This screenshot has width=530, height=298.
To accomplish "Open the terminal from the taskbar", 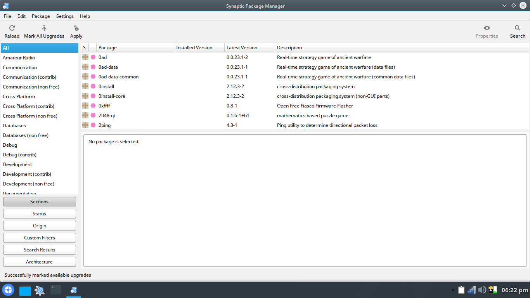I will coord(56,290).
